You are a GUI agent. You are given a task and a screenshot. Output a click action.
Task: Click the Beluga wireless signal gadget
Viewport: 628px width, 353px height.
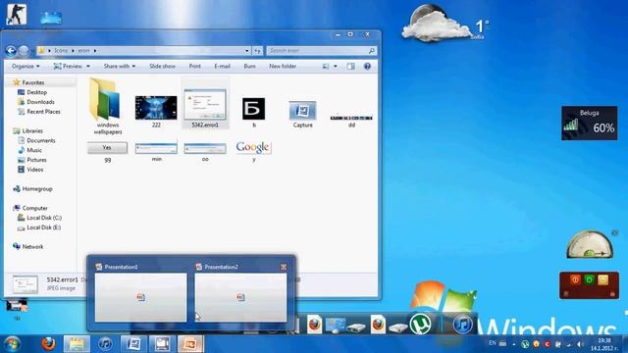coord(589,123)
